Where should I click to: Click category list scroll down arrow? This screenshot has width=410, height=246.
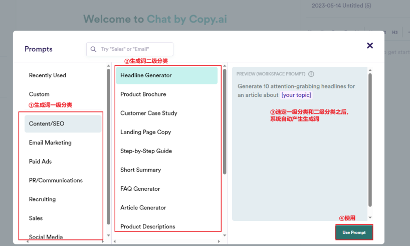(108, 235)
